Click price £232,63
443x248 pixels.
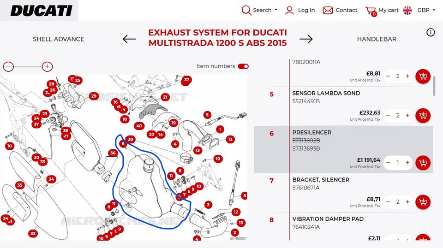click(370, 112)
